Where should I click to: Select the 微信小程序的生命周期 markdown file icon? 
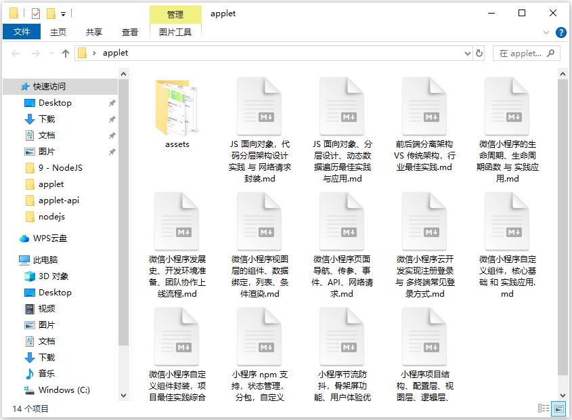tap(507, 106)
